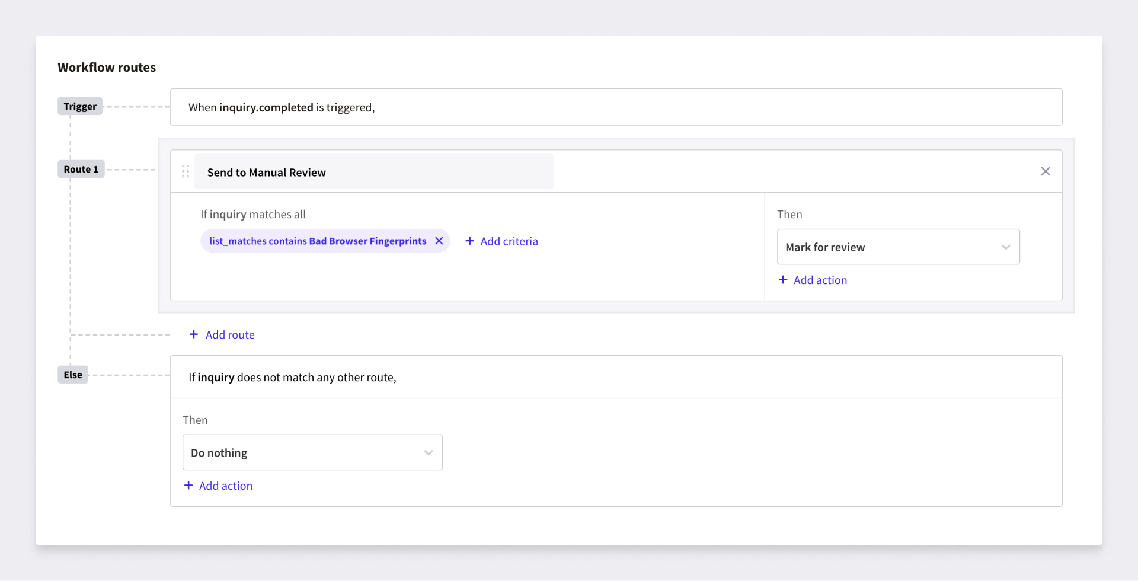Click the Else badge
This screenshot has height=581, width=1138.
tap(72, 374)
